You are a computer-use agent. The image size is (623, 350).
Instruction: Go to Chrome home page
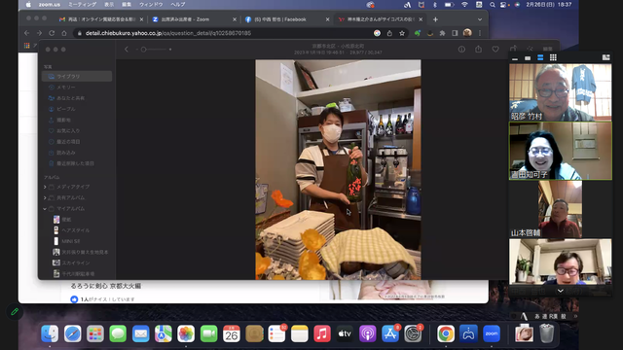64,33
